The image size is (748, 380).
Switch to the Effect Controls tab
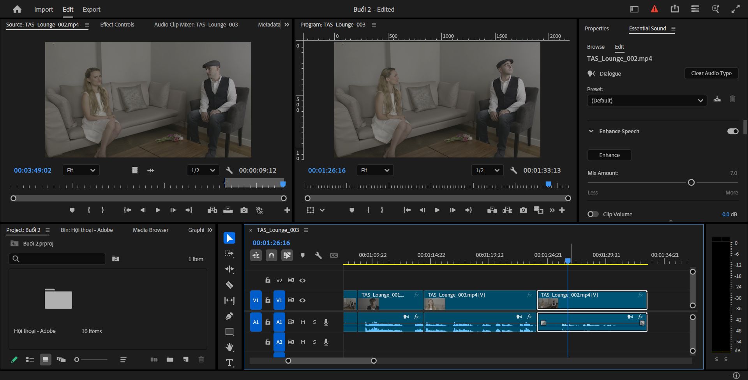(x=117, y=25)
